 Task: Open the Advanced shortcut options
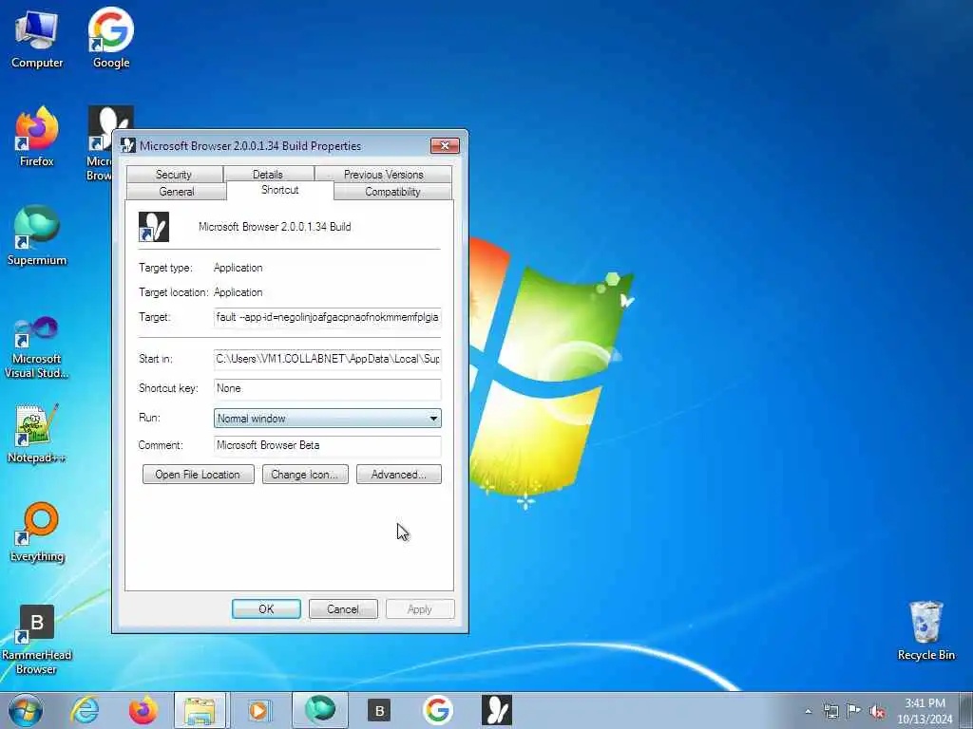(x=398, y=475)
